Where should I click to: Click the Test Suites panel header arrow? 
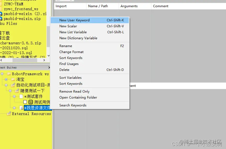pyautogui.click(x=49, y=67)
